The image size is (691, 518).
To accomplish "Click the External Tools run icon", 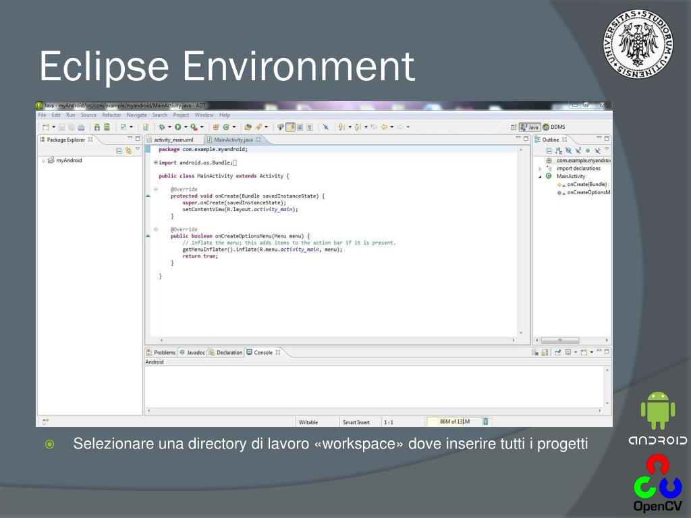I will 194,127.
